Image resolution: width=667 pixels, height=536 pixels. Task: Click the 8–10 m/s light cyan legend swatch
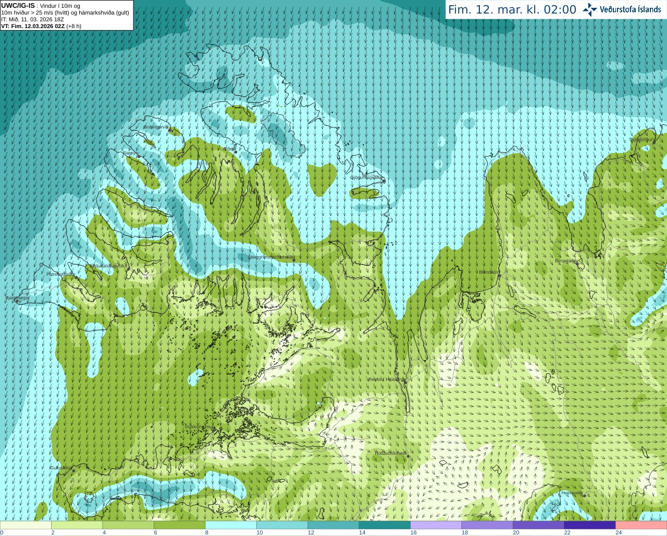click(231, 525)
